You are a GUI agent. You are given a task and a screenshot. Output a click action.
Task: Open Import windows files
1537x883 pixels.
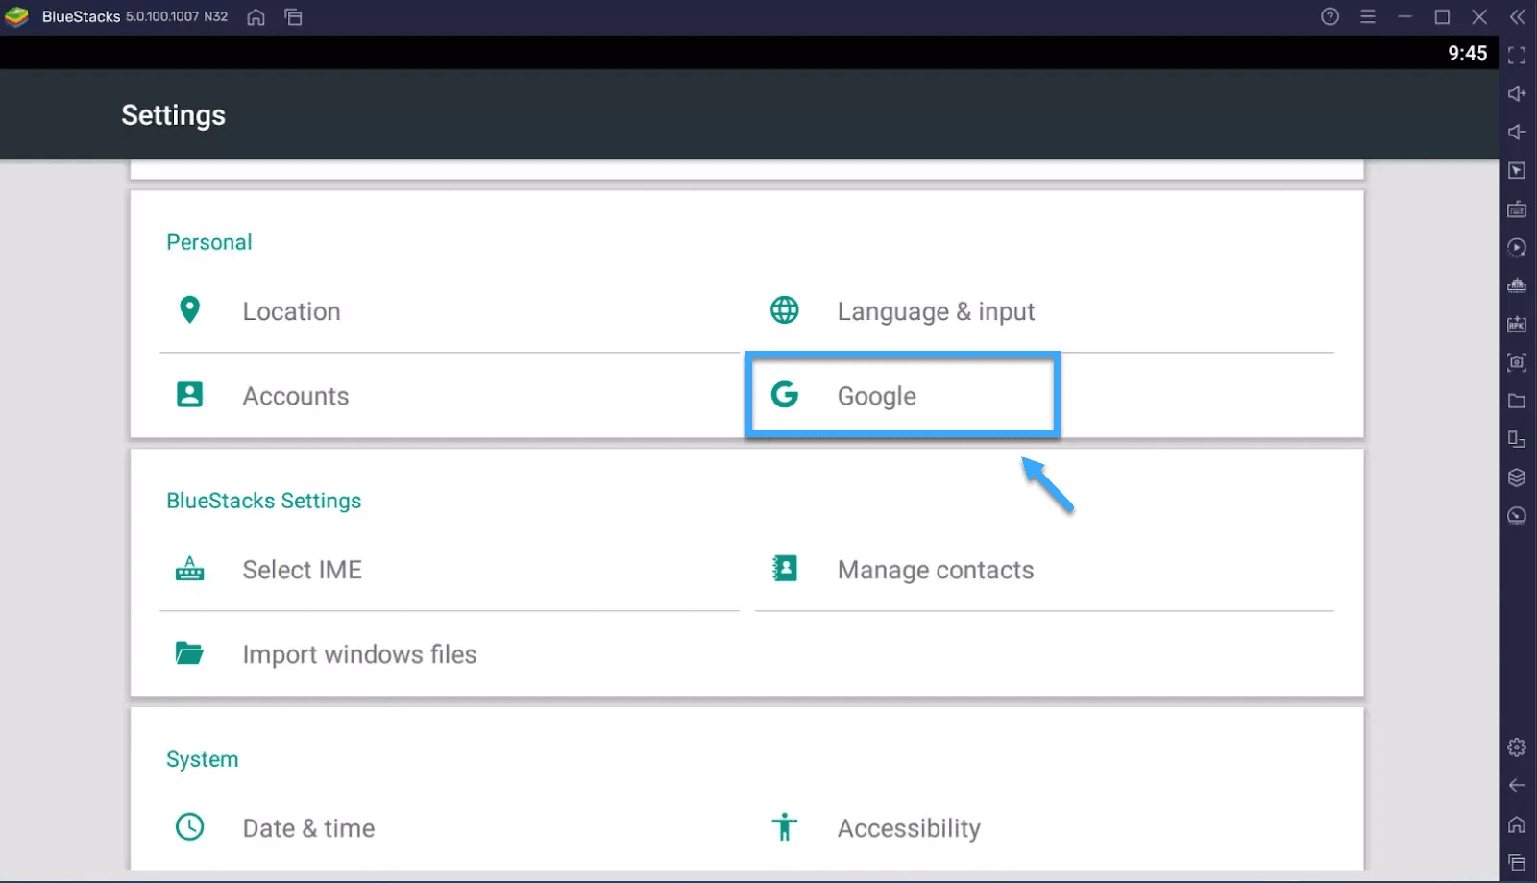[450, 654]
